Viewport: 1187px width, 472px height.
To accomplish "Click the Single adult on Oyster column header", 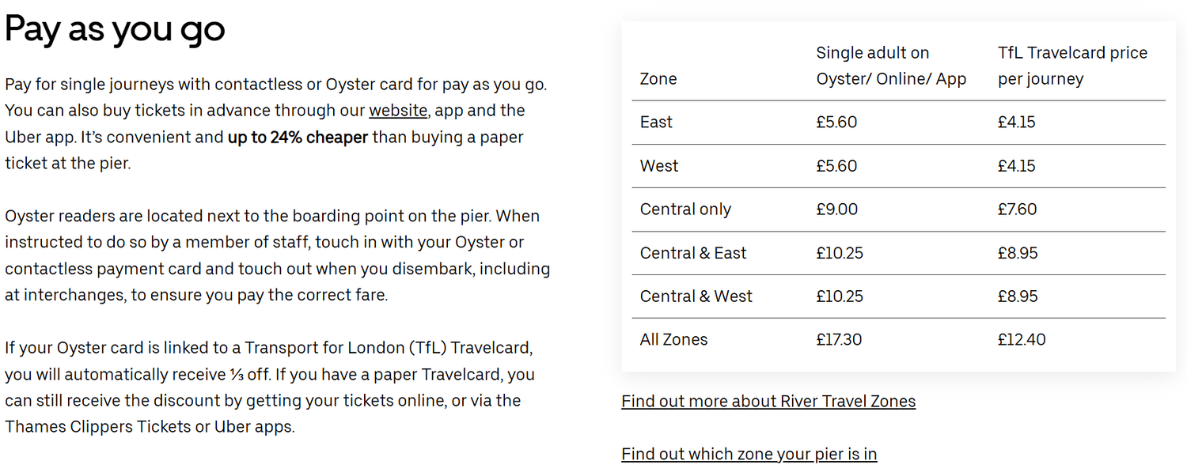I will (x=891, y=66).
